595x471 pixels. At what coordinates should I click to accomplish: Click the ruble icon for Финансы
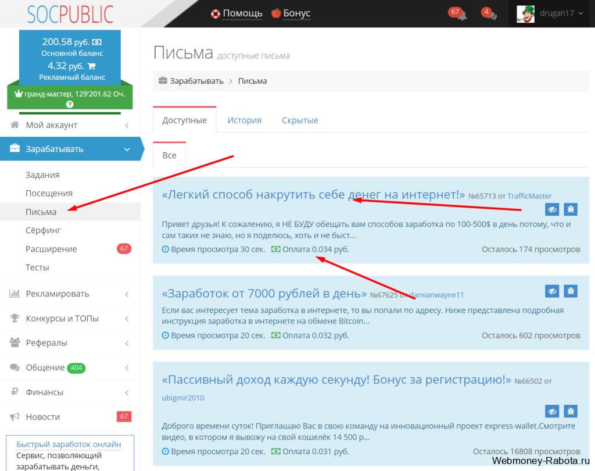pyautogui.click(x=15, y=391)
